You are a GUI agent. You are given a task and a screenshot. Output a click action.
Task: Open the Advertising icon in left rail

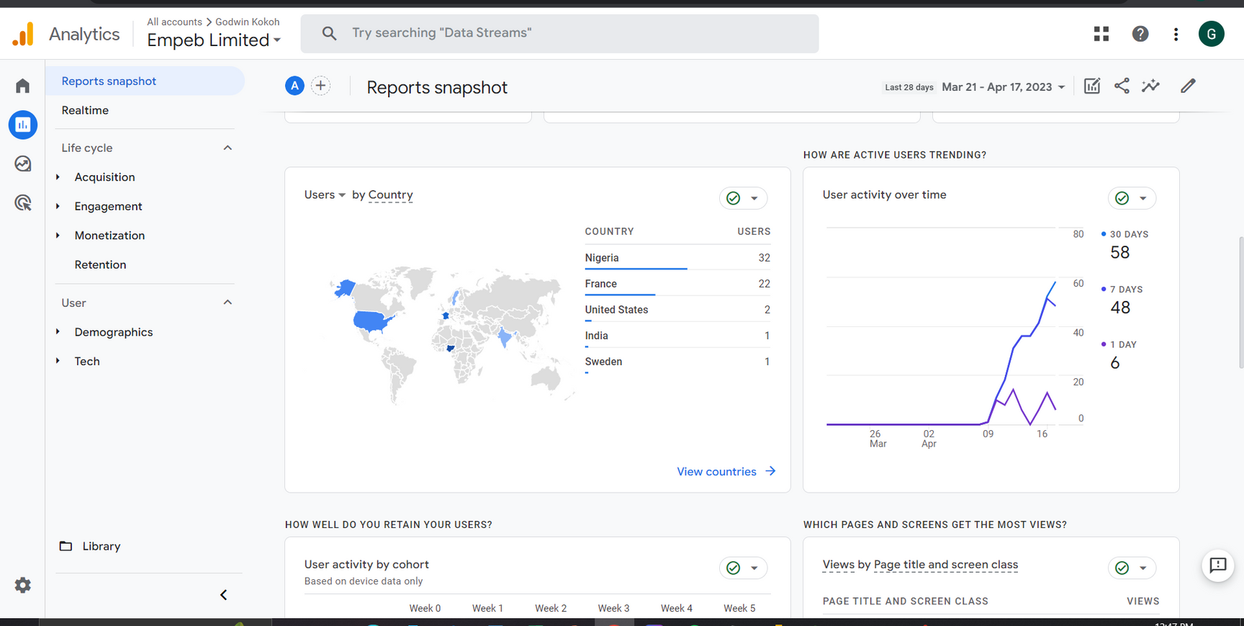point(23,202)
